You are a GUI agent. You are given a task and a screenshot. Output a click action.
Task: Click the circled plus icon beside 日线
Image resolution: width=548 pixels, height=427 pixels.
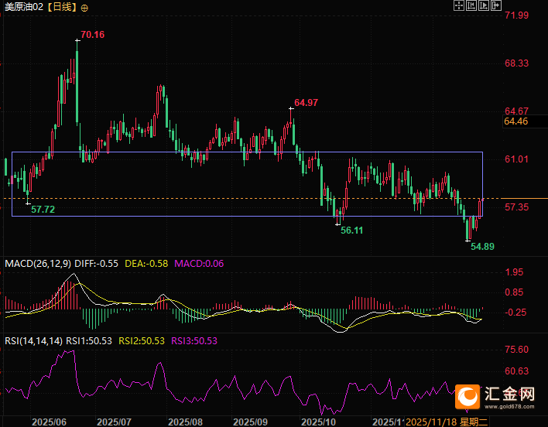(x=84, y=7)
